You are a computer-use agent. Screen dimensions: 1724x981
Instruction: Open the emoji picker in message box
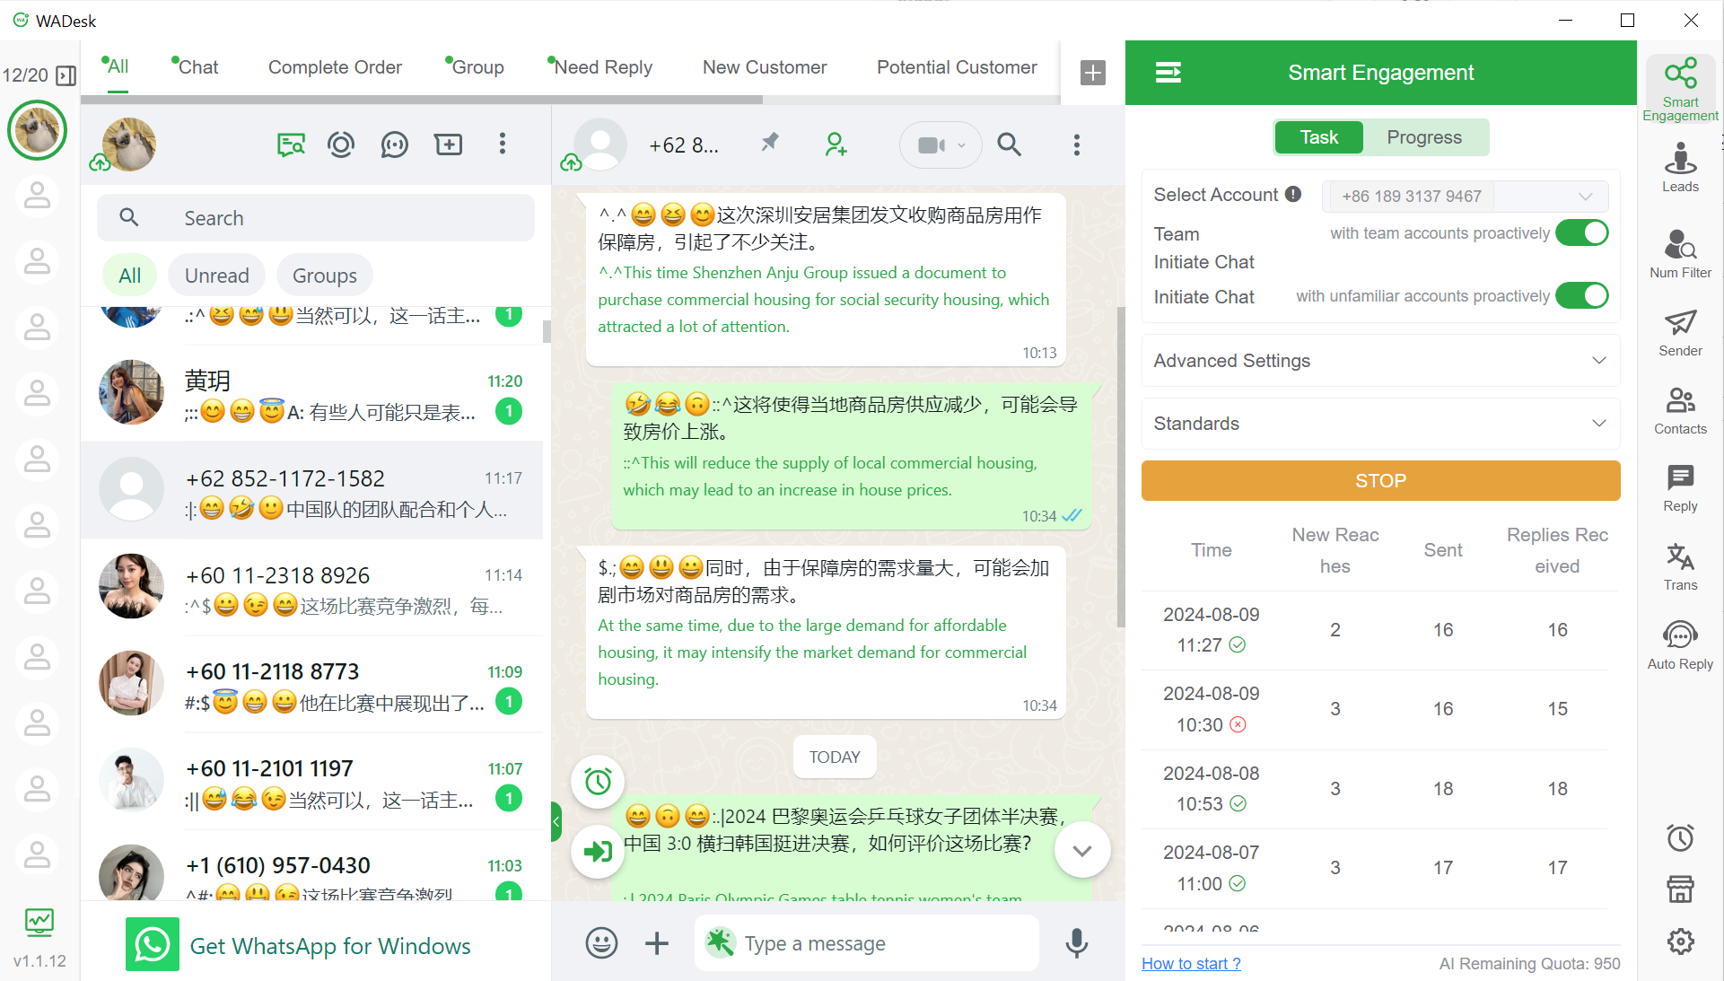[600, 943]
